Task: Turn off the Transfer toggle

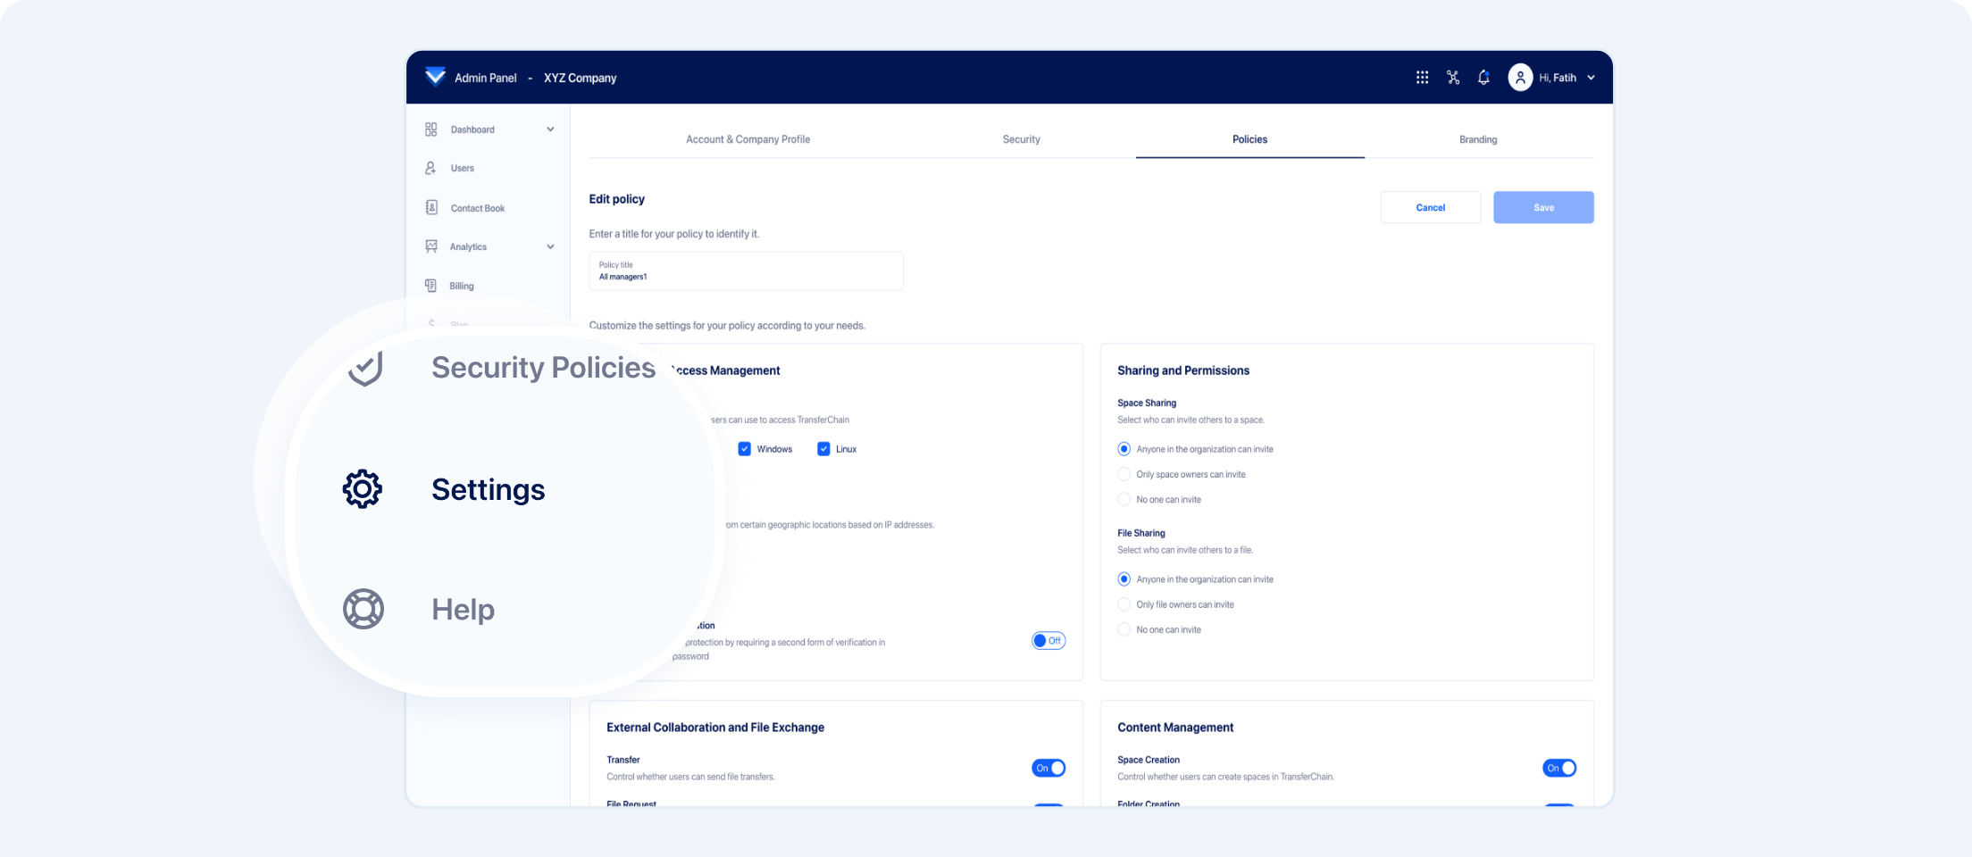Action: pyautogui.click(x=1048, y=768)
